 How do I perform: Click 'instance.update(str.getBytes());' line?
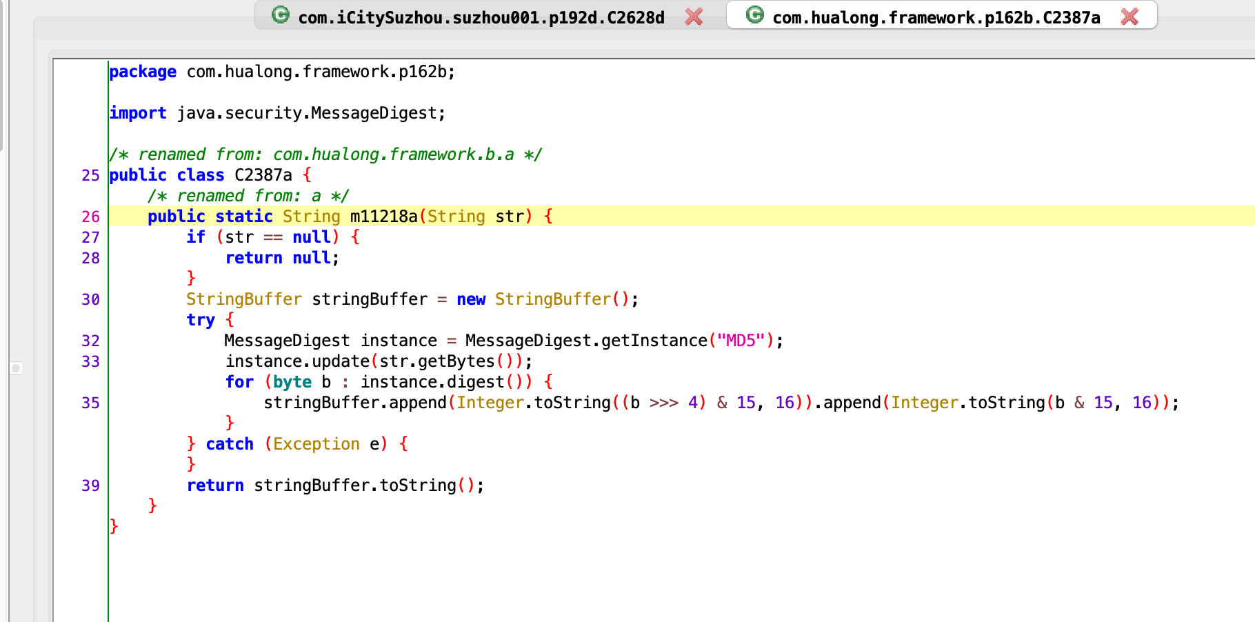379,361
